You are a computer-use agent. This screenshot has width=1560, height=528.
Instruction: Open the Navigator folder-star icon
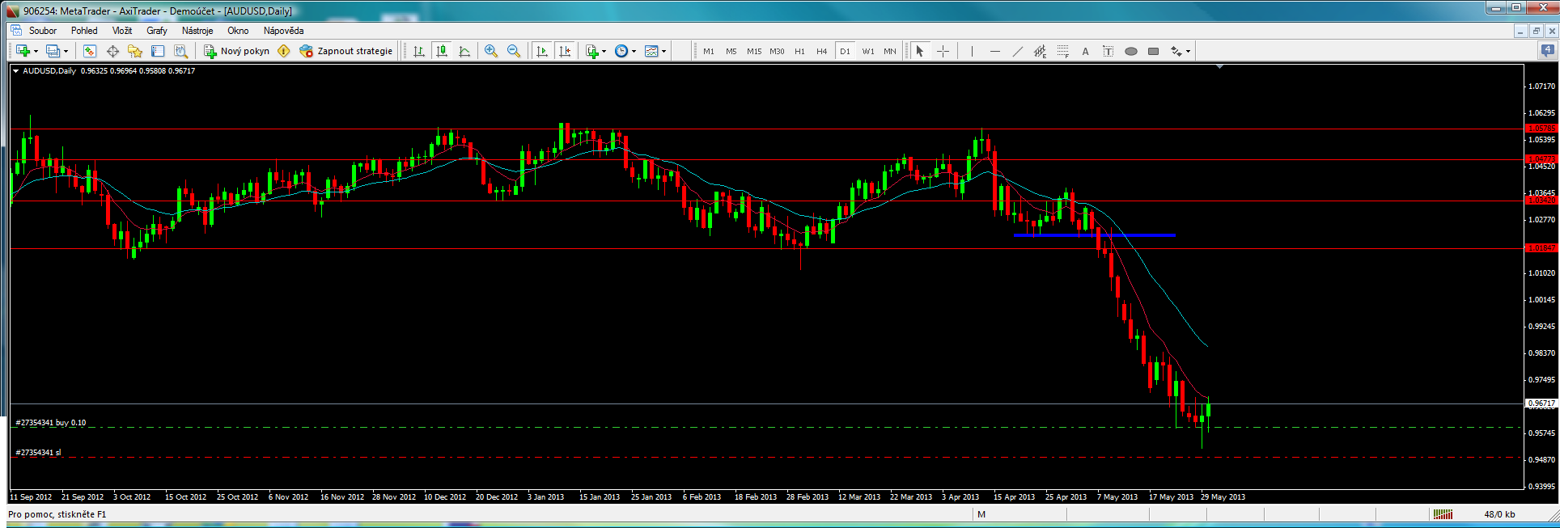[135, 51]
